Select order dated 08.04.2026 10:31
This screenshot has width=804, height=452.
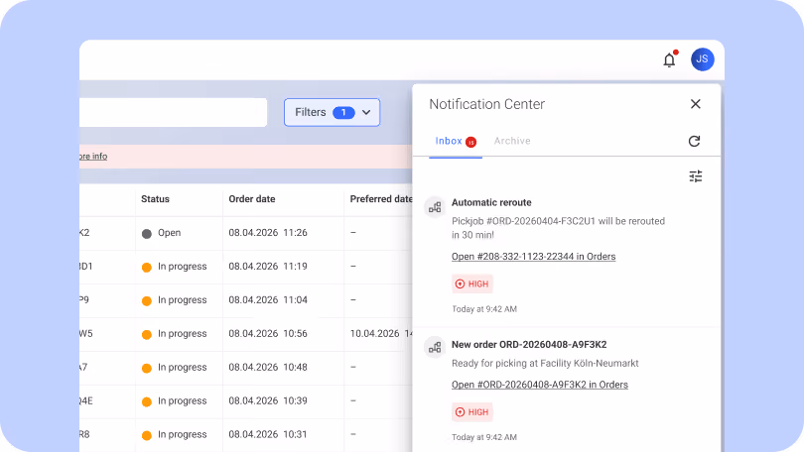246,434
